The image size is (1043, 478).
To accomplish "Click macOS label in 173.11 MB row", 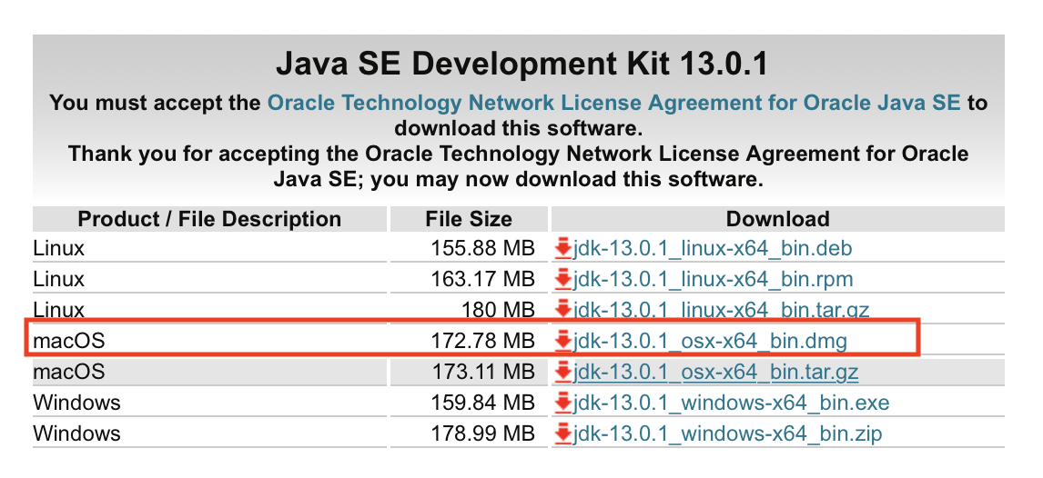I will tap(69, 372).
